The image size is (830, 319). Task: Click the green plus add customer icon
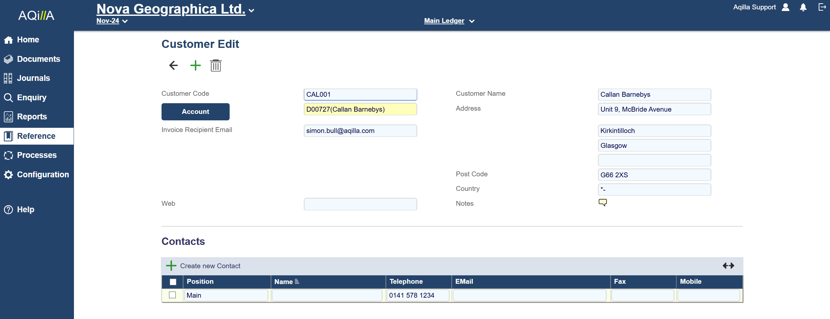[195, 66]
